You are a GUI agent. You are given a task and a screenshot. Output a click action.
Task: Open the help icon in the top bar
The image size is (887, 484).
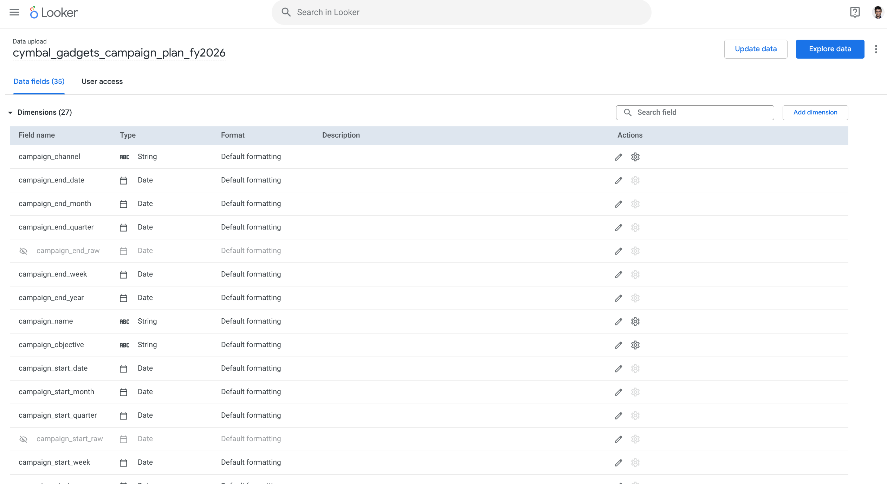click(855, 12)
